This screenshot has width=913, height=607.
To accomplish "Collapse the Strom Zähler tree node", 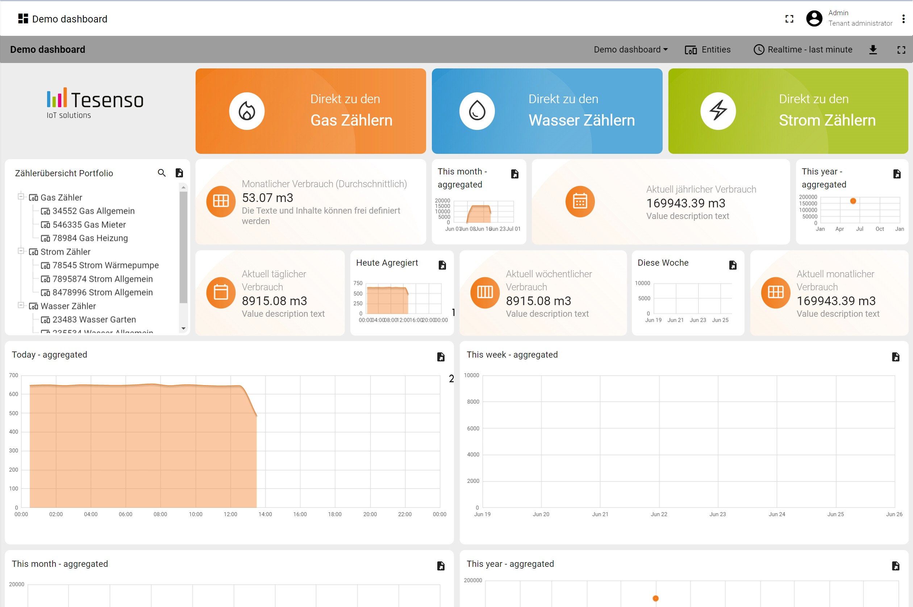I will [x=21, y=251].
